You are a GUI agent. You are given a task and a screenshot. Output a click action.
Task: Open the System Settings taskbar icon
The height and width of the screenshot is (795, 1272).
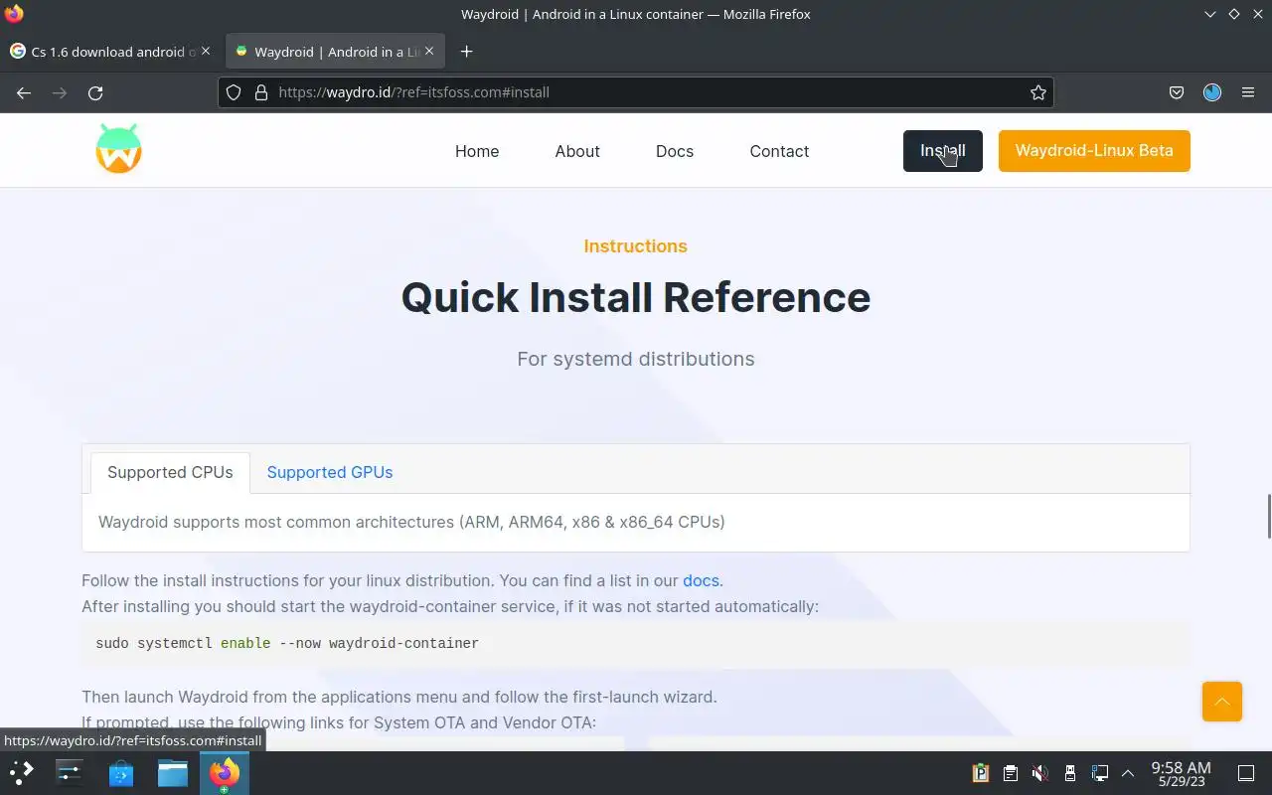pyautogui.click(x=70, y=772)
